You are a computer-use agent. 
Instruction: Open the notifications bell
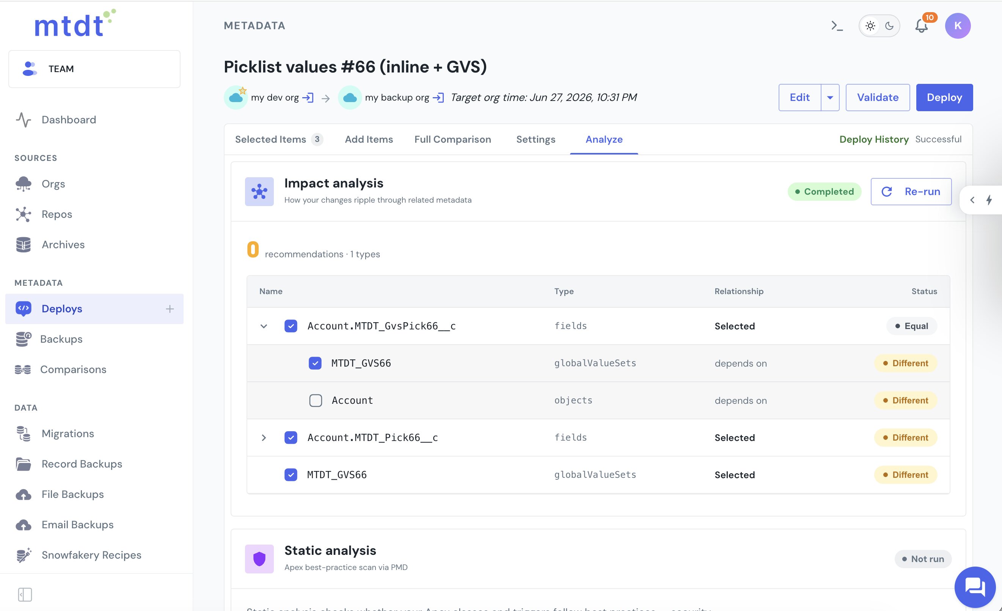(922, 26)
